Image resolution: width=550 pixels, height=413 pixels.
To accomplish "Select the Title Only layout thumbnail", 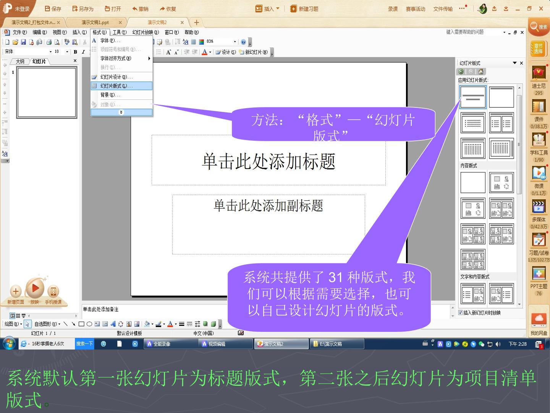I will tap(501, 97).
